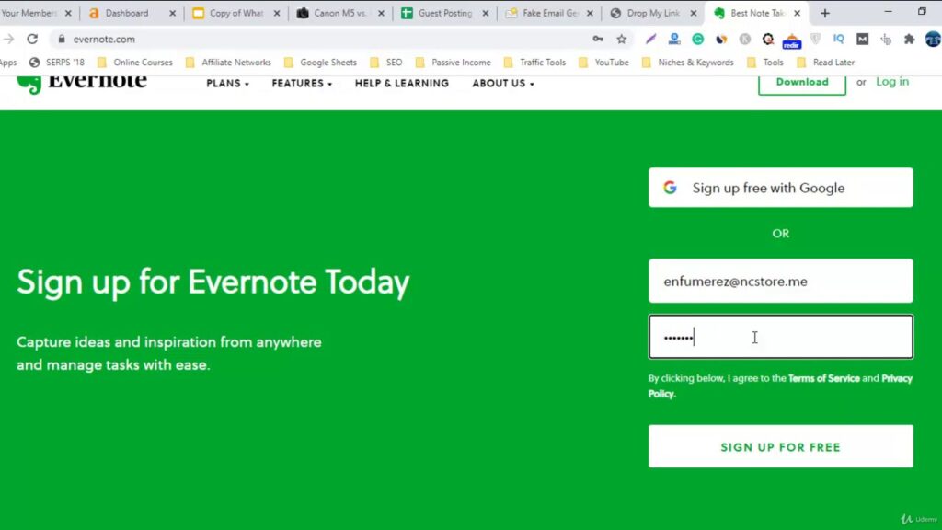Click the grey K extension icon
The height and width of the screenshot is (530, 942).
pyautogui.click(x=745, y=39)
